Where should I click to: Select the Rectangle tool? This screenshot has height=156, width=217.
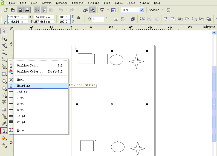point(4,74)
